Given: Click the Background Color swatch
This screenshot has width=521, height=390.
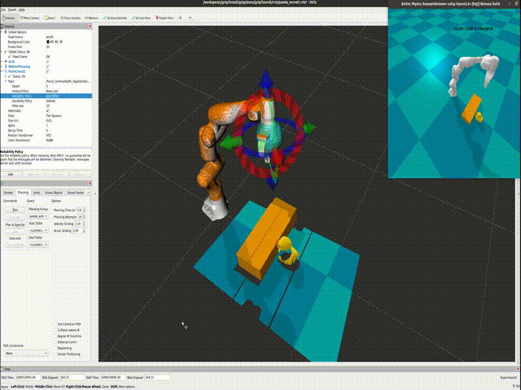Looking at the screenshot, I should 48,42.
